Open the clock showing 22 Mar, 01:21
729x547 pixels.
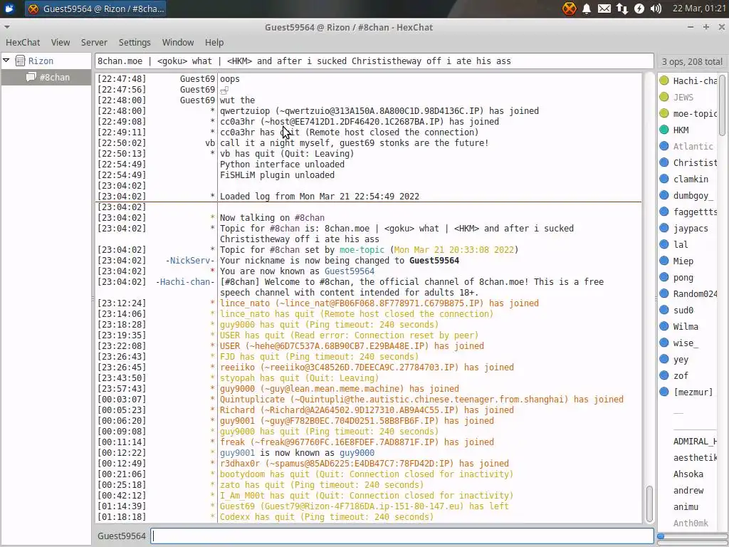699,9
